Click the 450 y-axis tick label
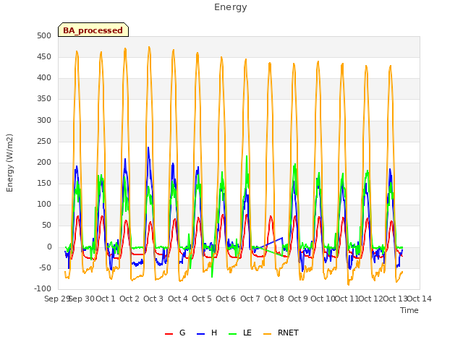463x347 pixels. (x=44, y=56)
